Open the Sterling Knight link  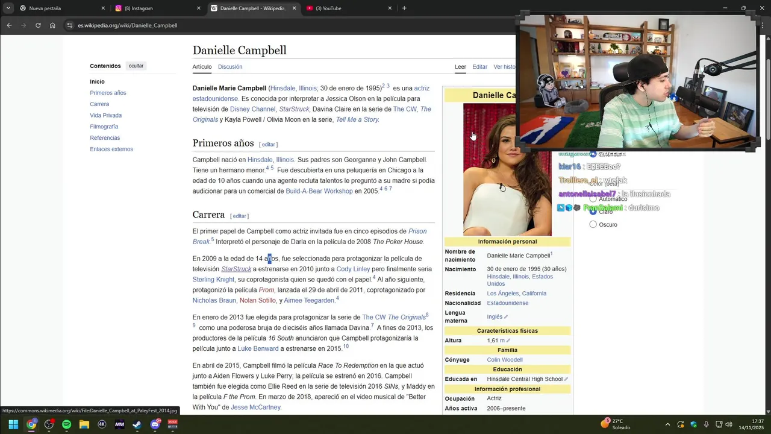tap(213, 280)
